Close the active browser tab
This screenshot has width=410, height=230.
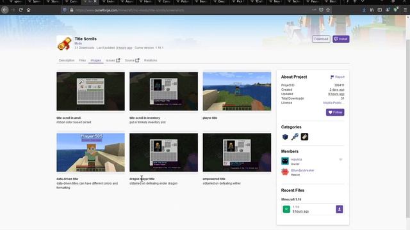point(95,1)
